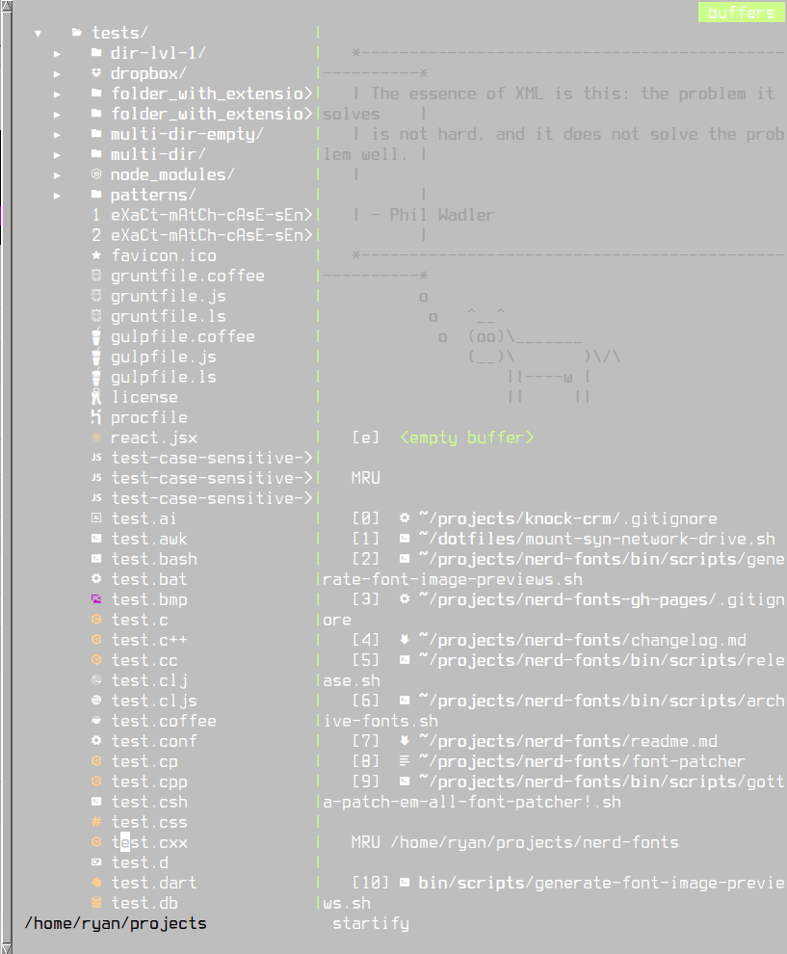Screen dimensions: 787x954
Task: Click the grunt icon beside gruntfile.js
Action: tap(96, 296)
